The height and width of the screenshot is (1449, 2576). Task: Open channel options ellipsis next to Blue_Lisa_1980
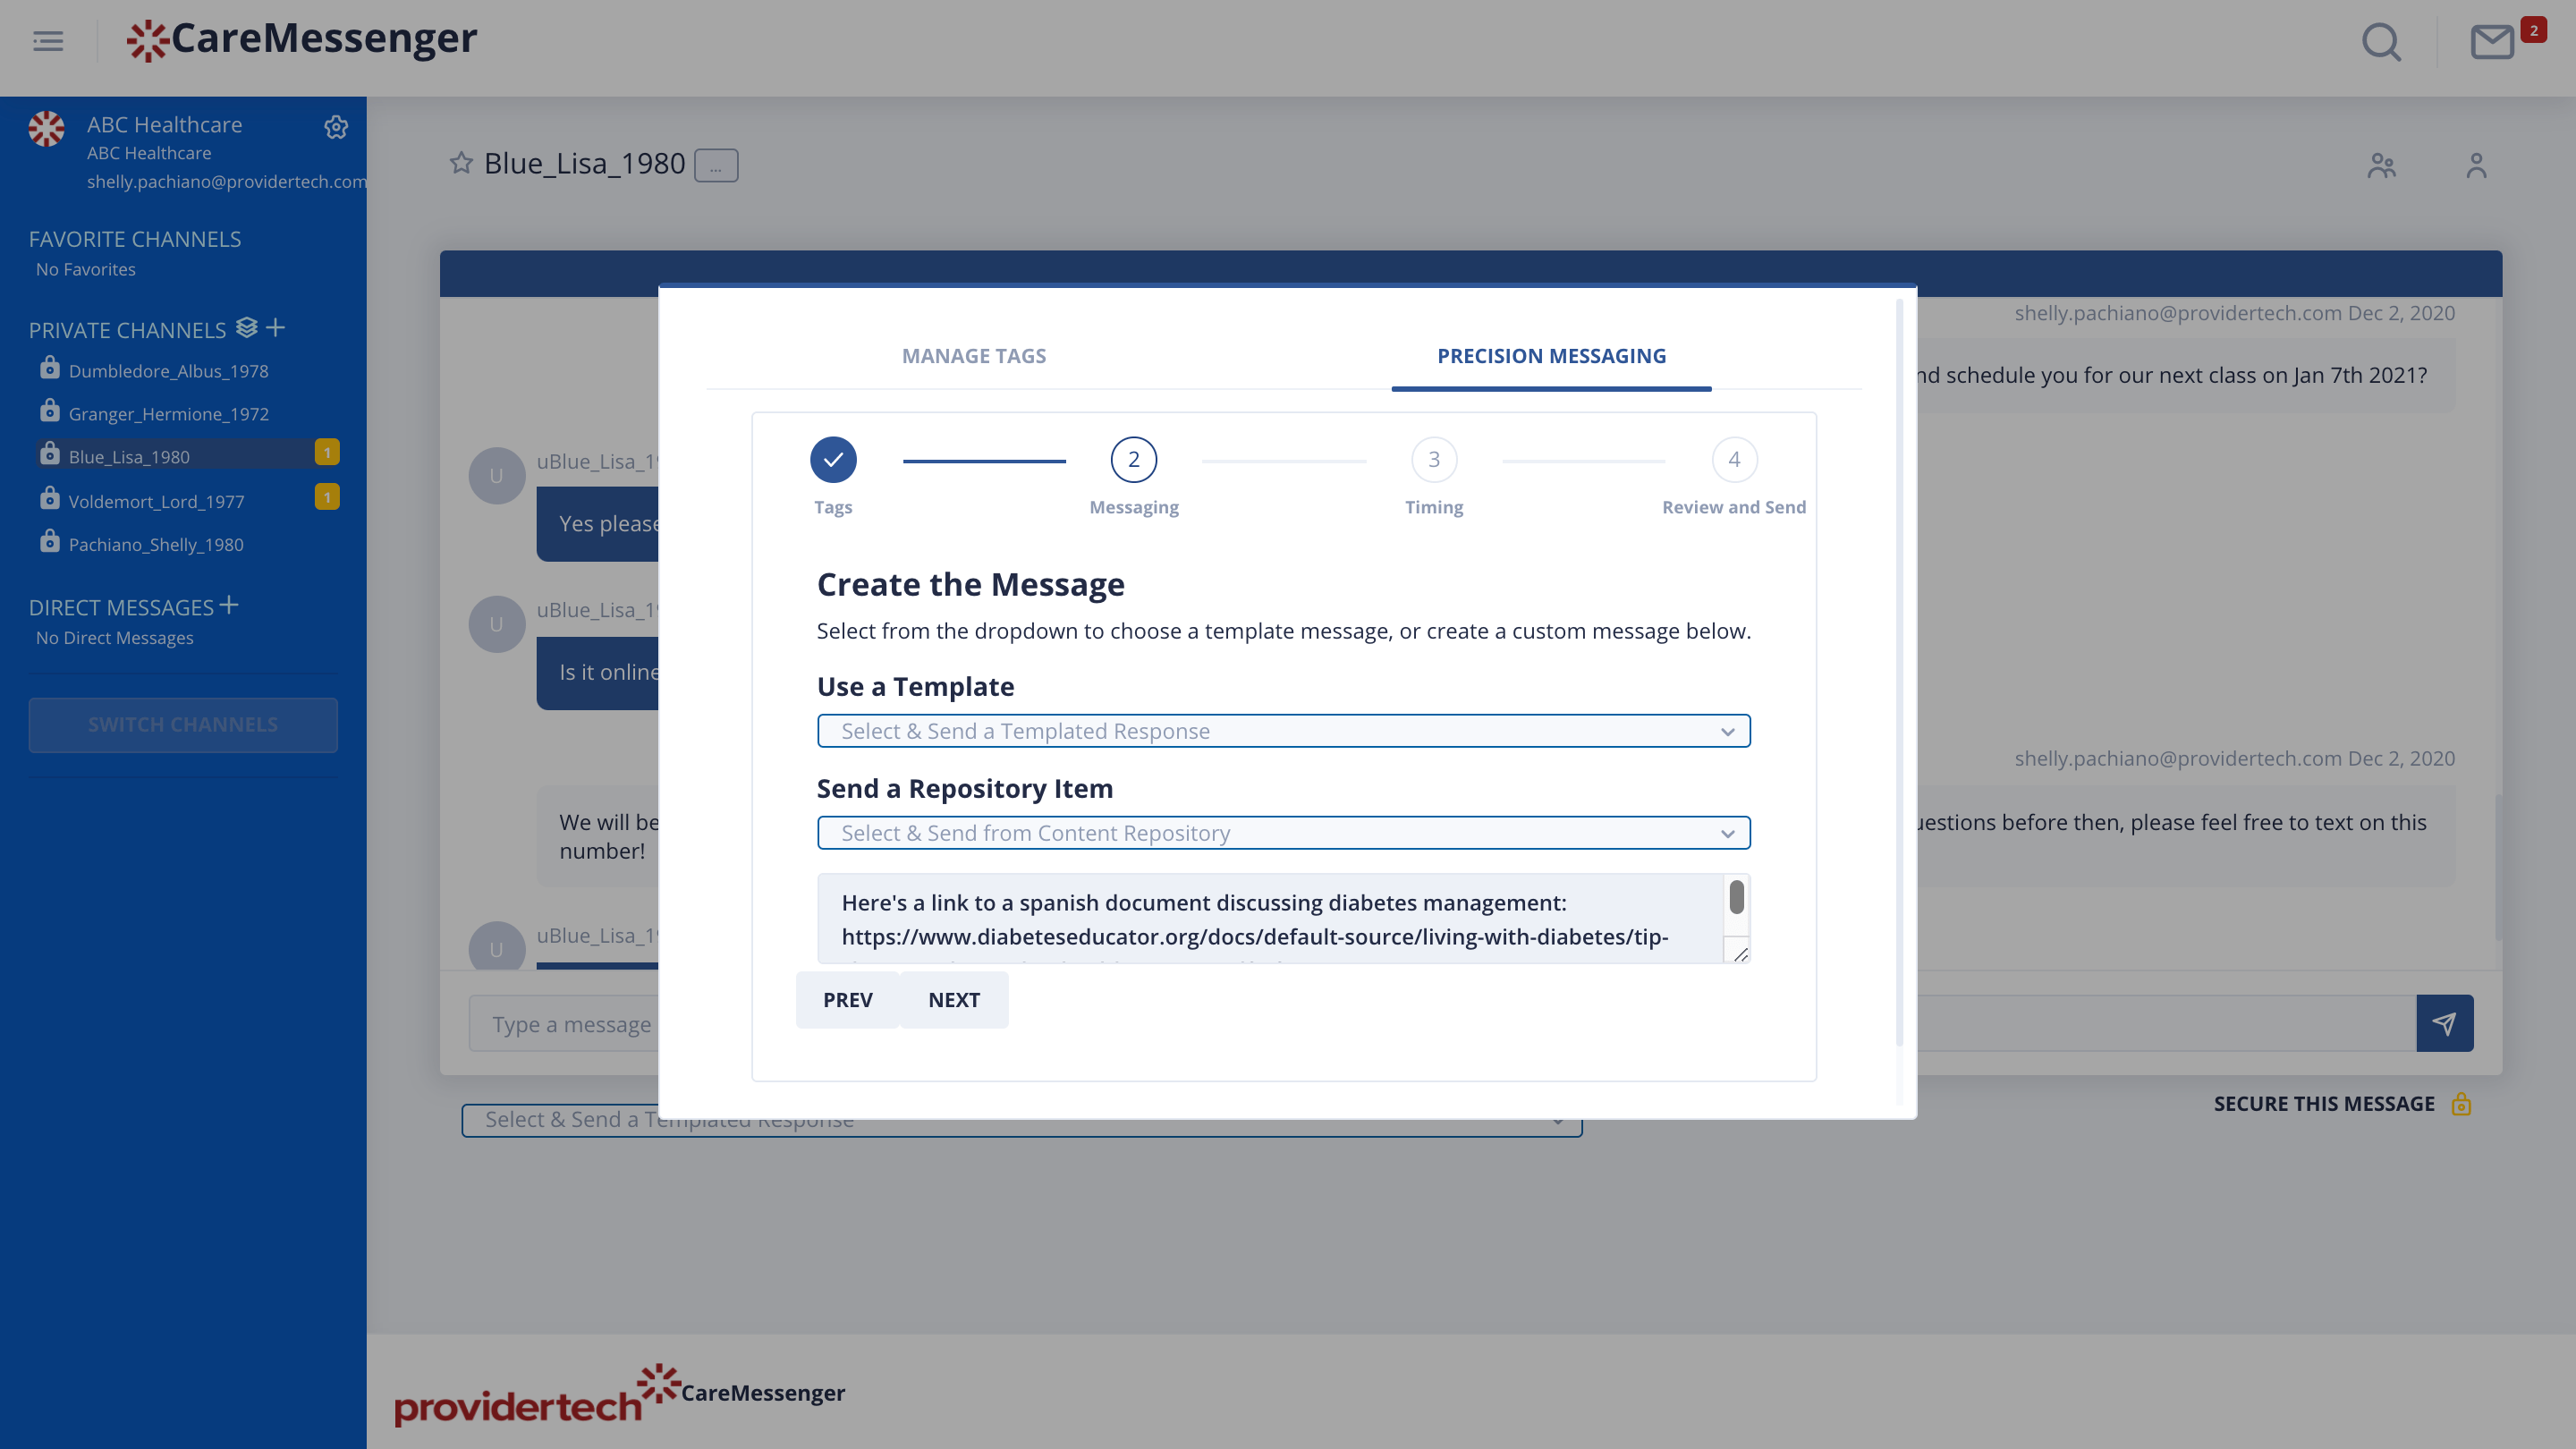coord(716,166)
